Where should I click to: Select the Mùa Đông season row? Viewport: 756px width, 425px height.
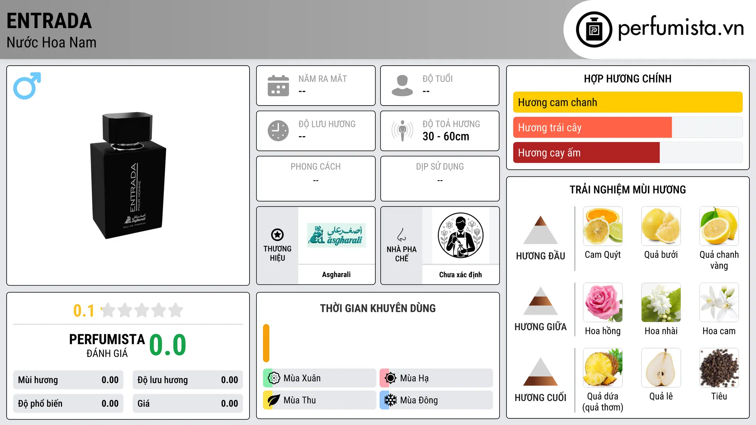coord(436,400)
